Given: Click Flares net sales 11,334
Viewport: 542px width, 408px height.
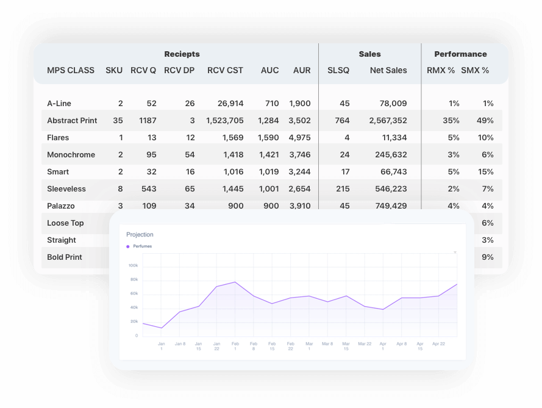Looking at the screenshot, I should click(394, 138).
